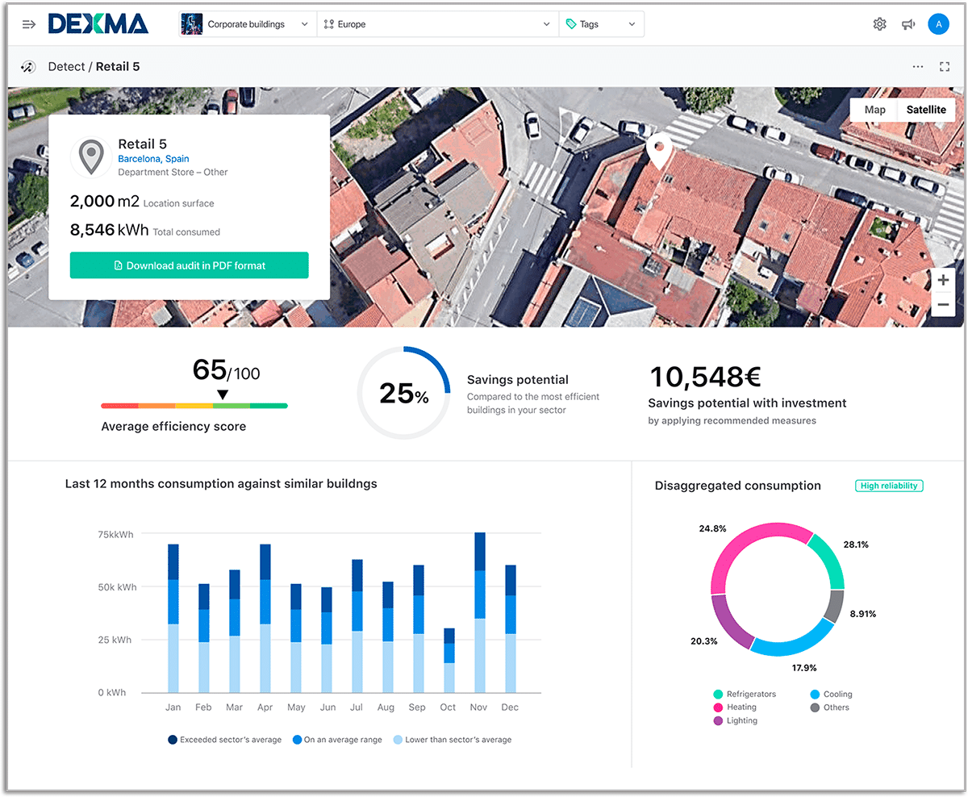Viewport: 968px width, 797px height.
Task: Open the user avatar account menu
Action: (x=938, y=24)
